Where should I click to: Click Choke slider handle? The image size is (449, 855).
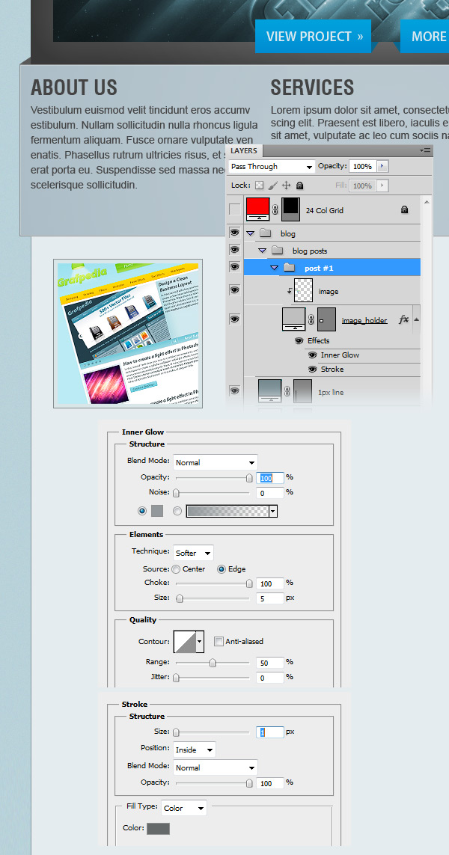coord(249,584)
